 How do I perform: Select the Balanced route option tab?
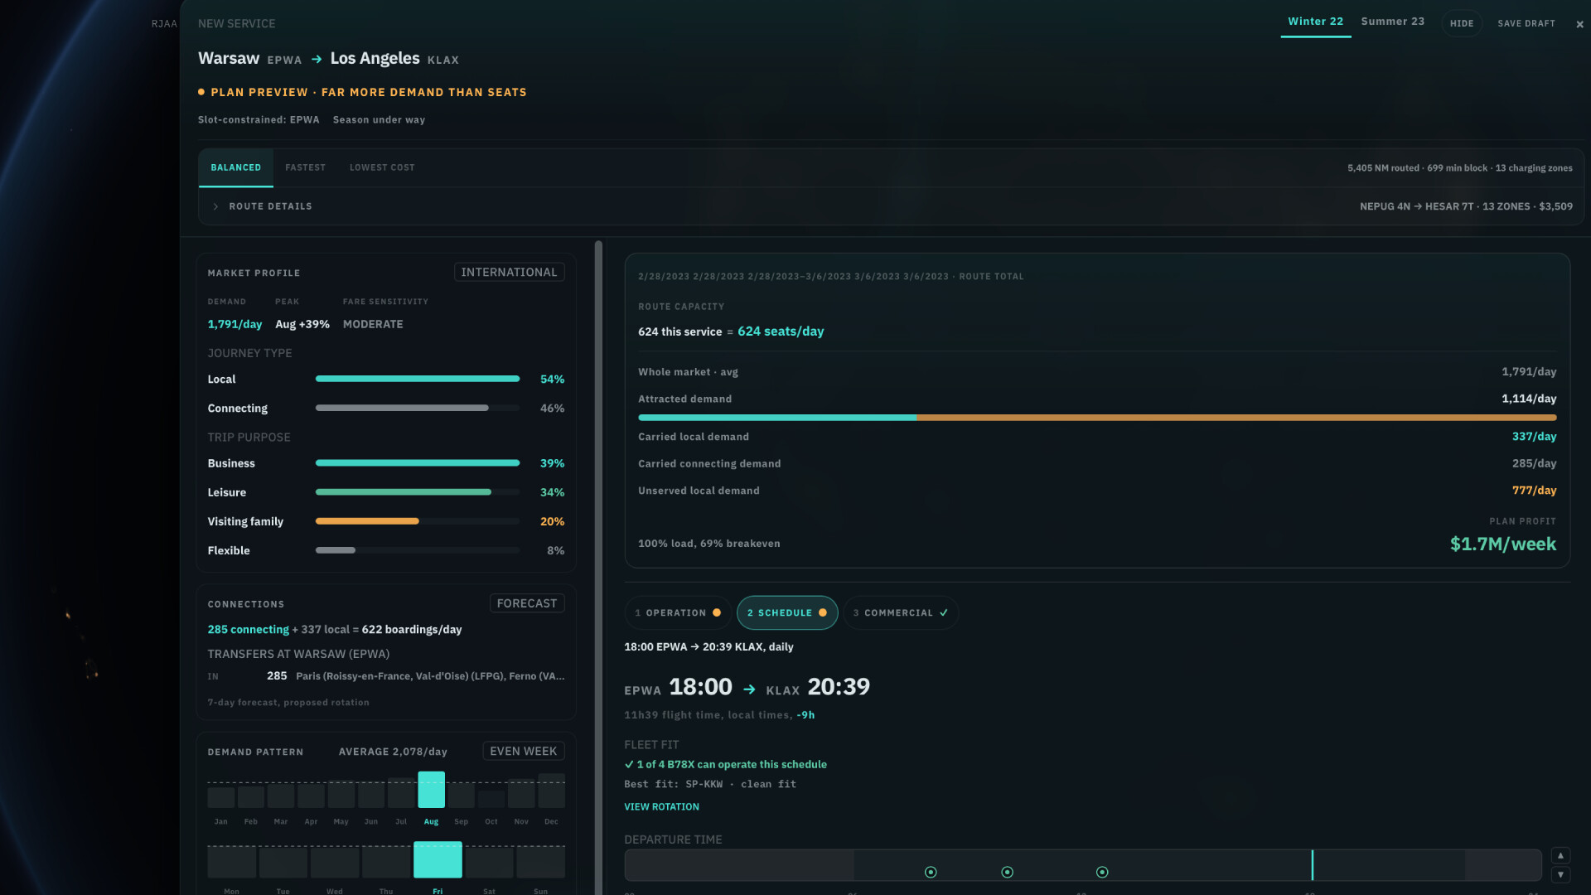236,167
